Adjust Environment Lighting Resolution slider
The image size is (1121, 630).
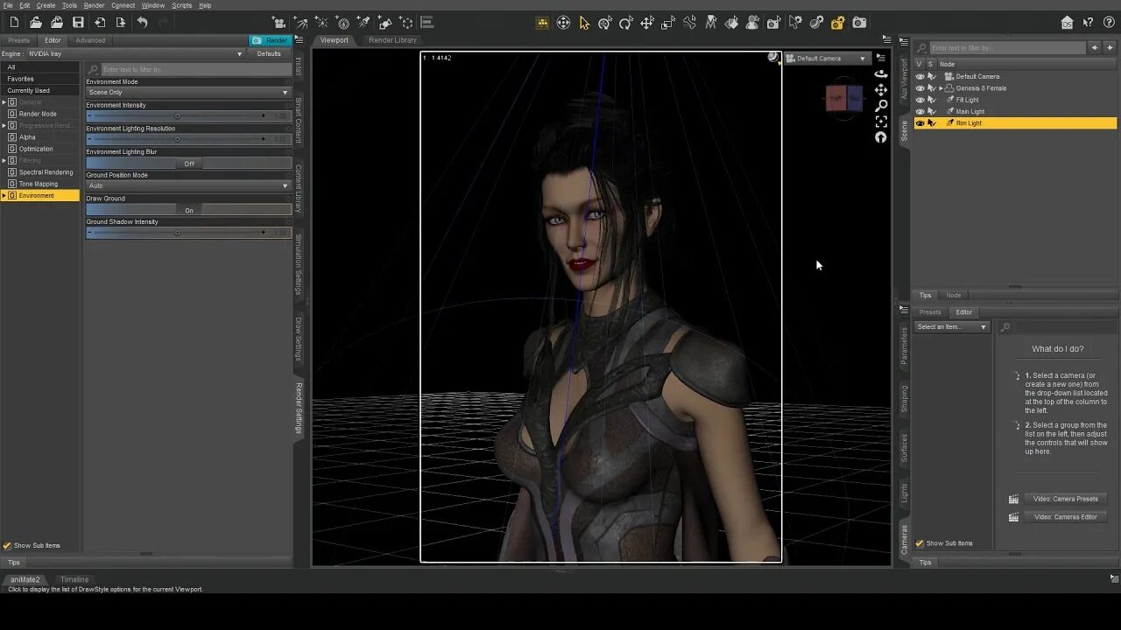188,139
